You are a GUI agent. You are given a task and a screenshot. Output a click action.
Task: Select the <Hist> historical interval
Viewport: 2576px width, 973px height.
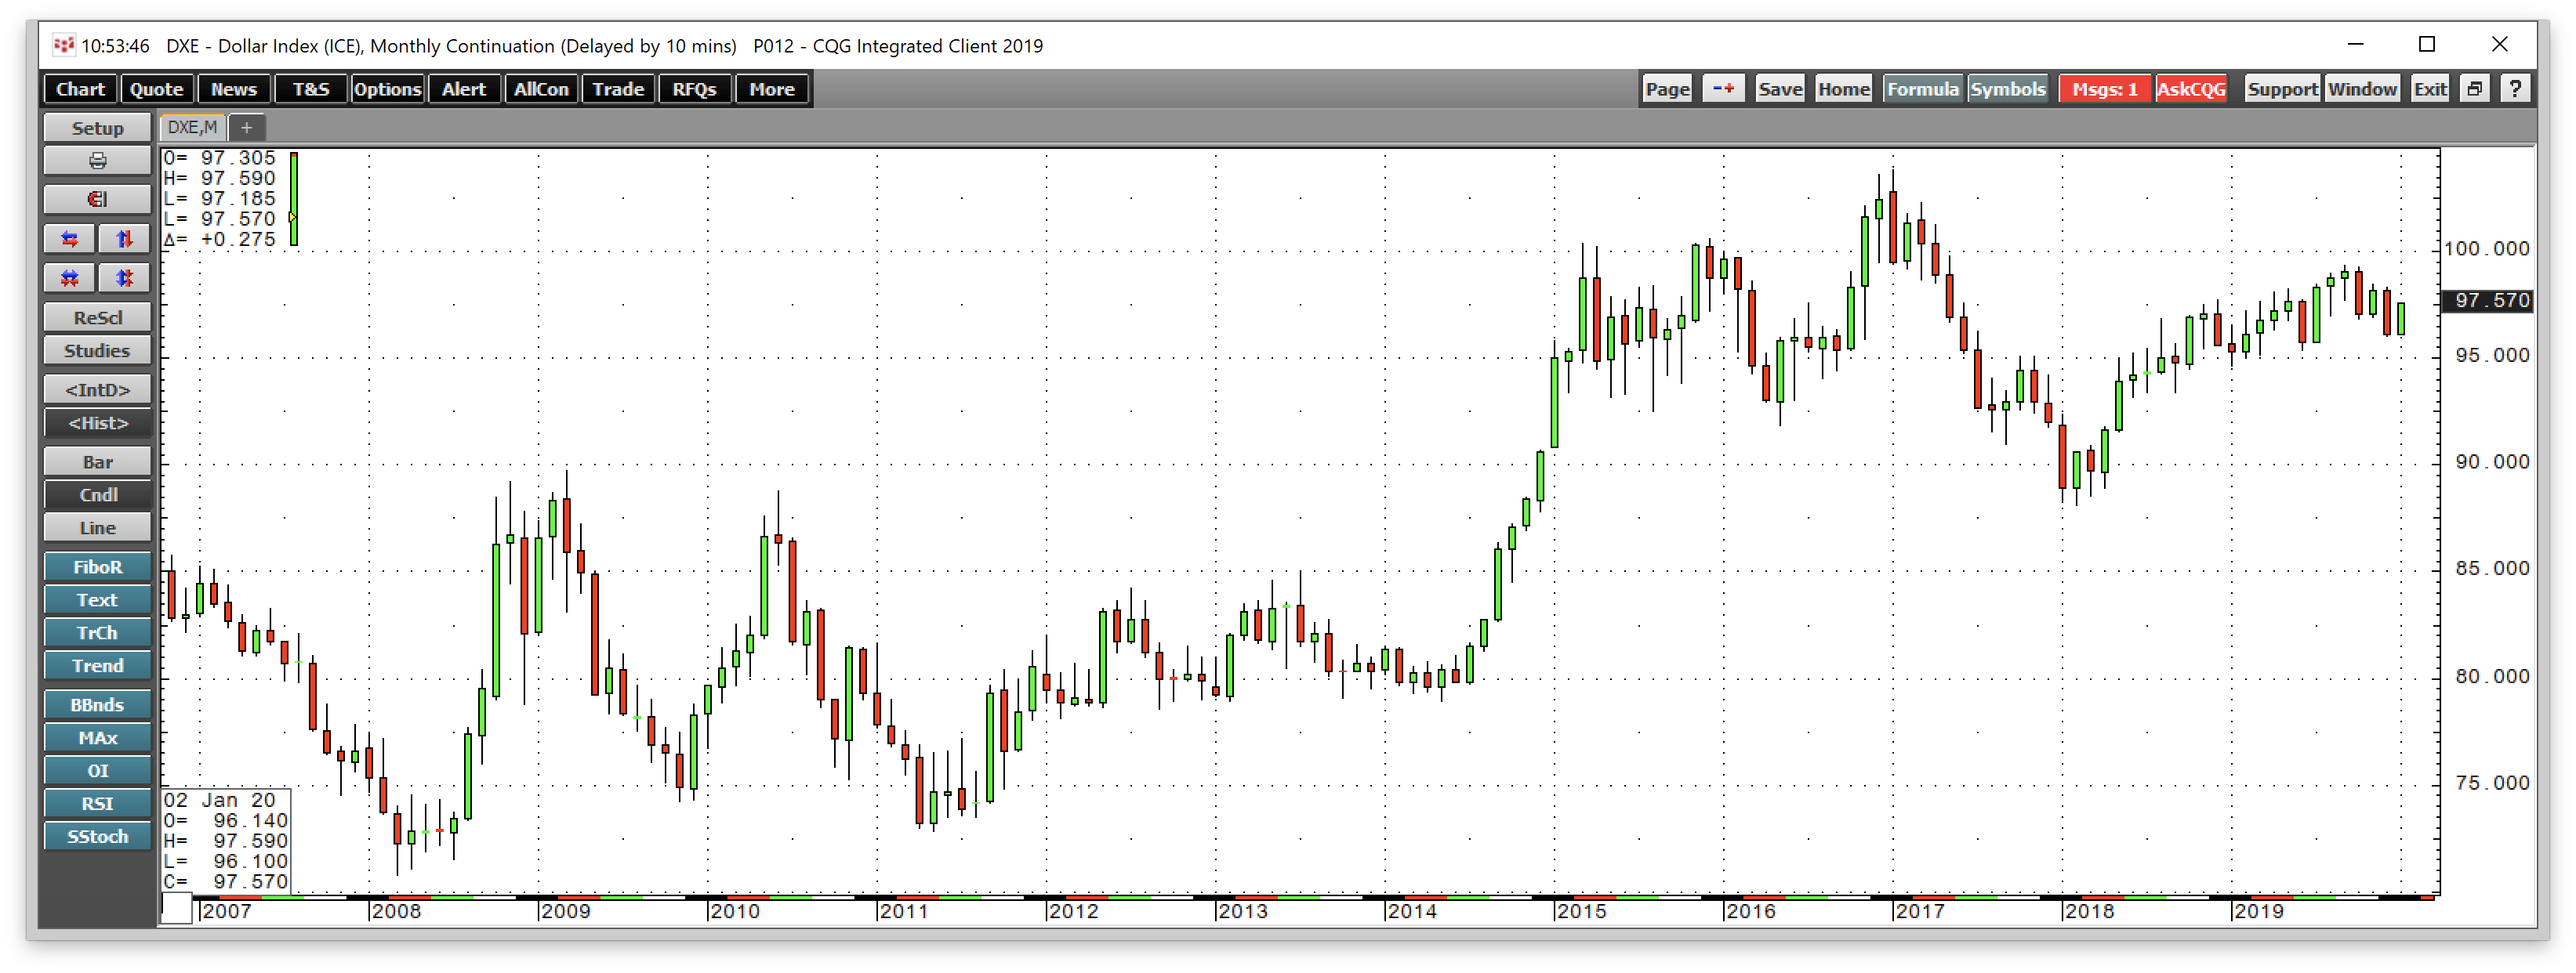[97, 422]
